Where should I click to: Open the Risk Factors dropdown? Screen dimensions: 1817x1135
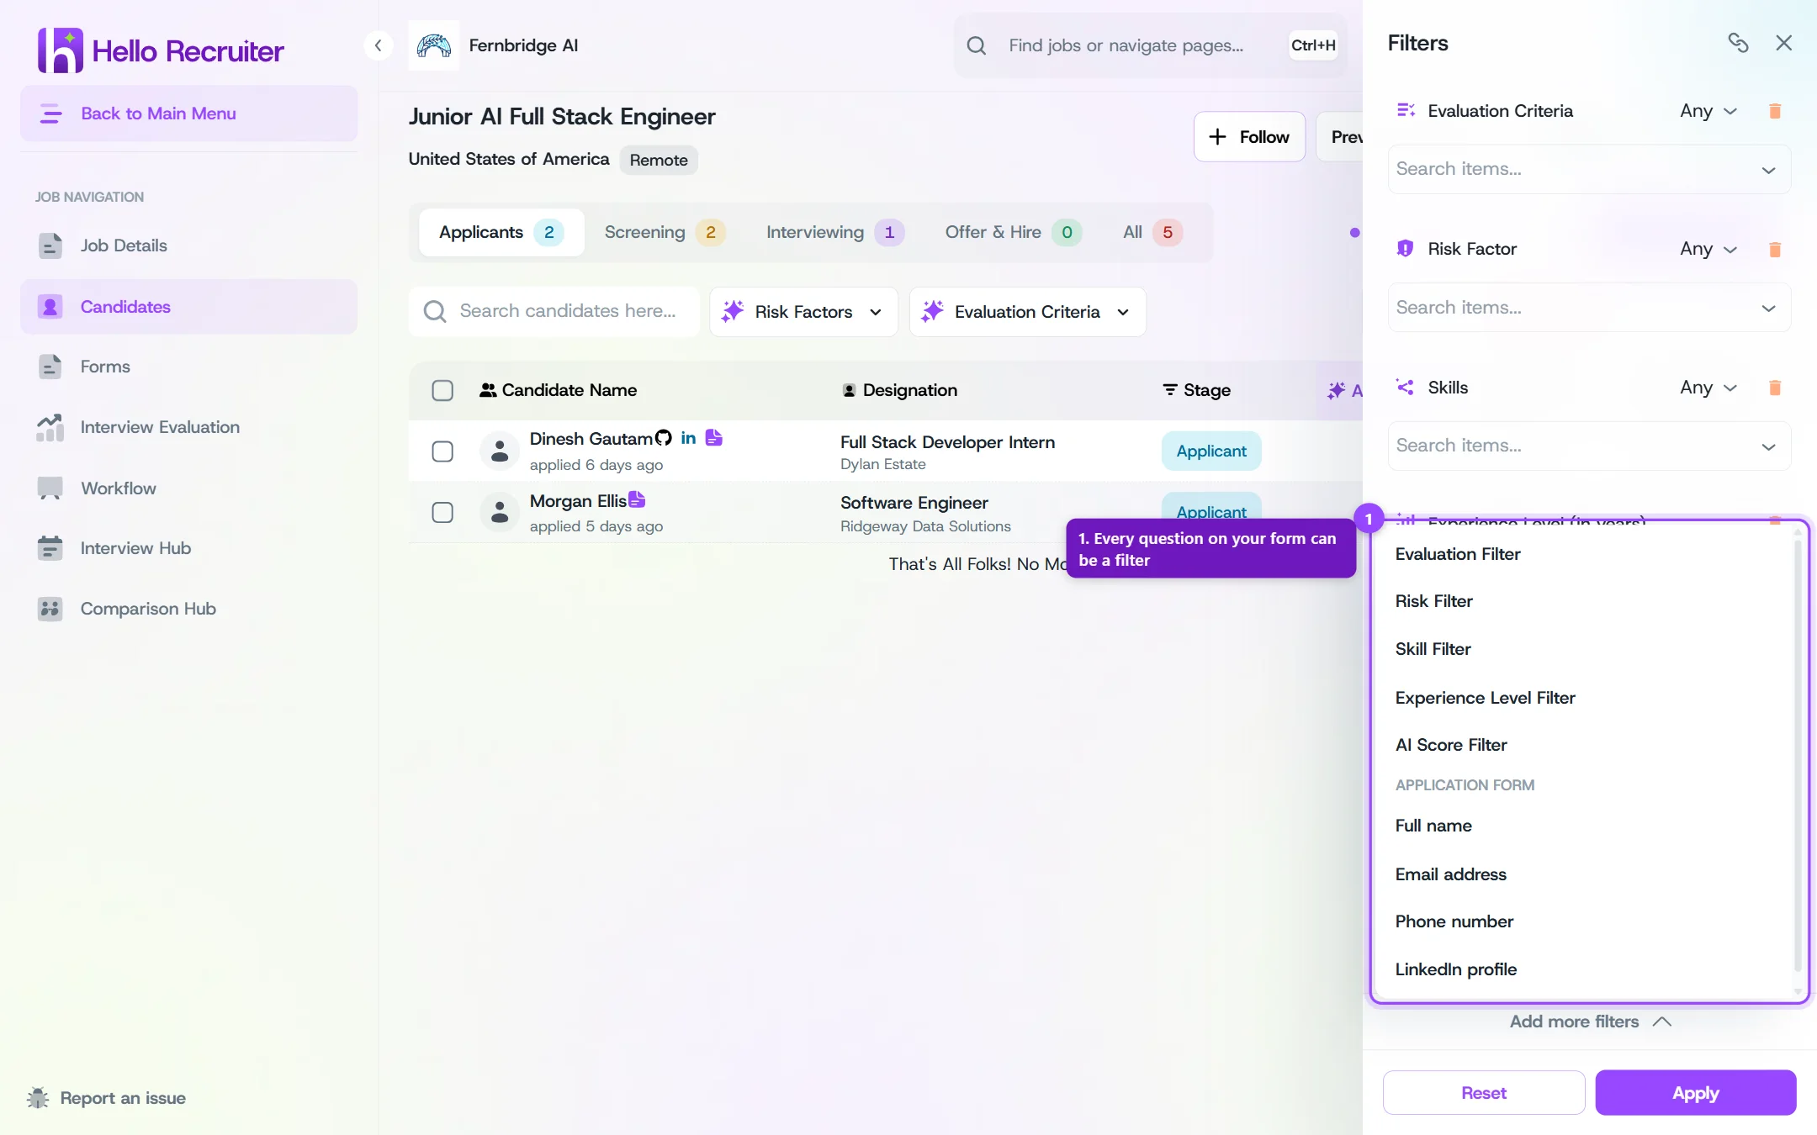pos(803,312)
